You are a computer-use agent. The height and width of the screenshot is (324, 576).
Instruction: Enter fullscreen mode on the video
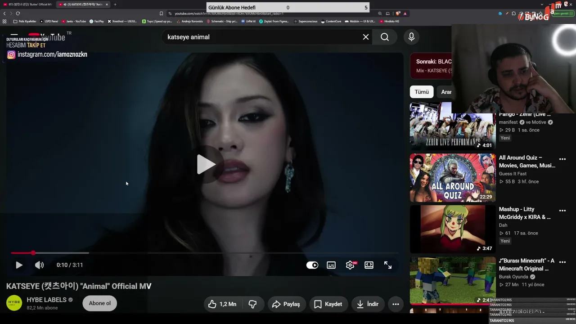tap(388, 265)
